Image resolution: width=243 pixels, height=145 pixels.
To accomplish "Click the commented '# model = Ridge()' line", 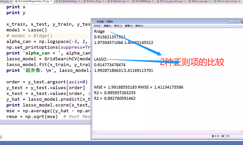I will (29, 36).
